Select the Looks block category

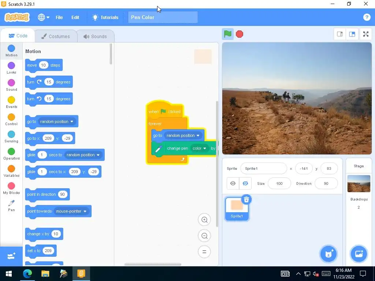point(11,68)
